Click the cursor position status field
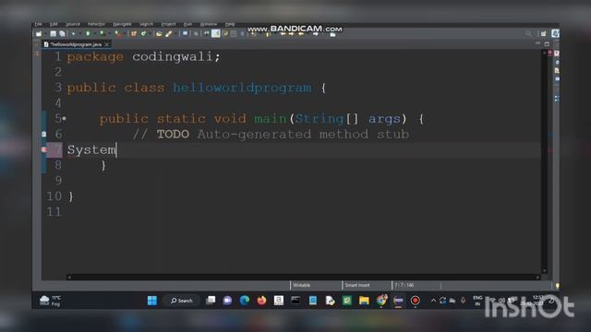591x332 pixels. click(416, 285)
